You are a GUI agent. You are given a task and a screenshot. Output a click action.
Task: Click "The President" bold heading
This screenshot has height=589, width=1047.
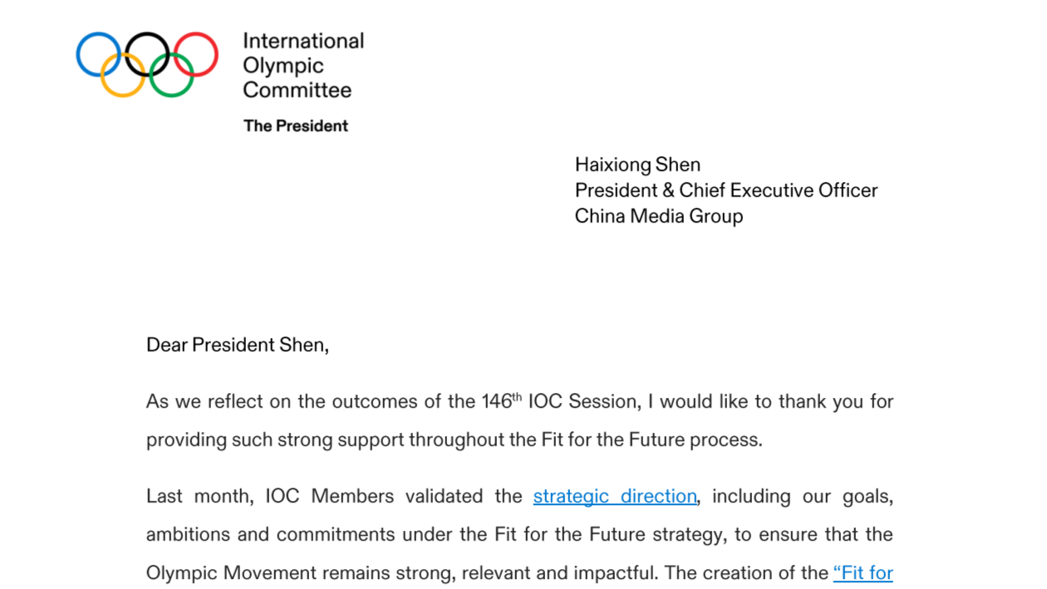point(296,126)
